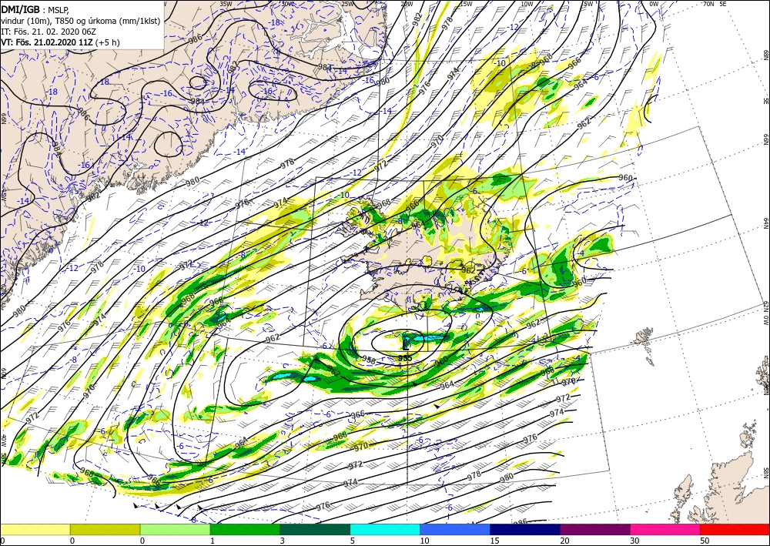This screenshot has height=546, width=770.
Task: Click the yellow legend color swatch
Action: 35,529
